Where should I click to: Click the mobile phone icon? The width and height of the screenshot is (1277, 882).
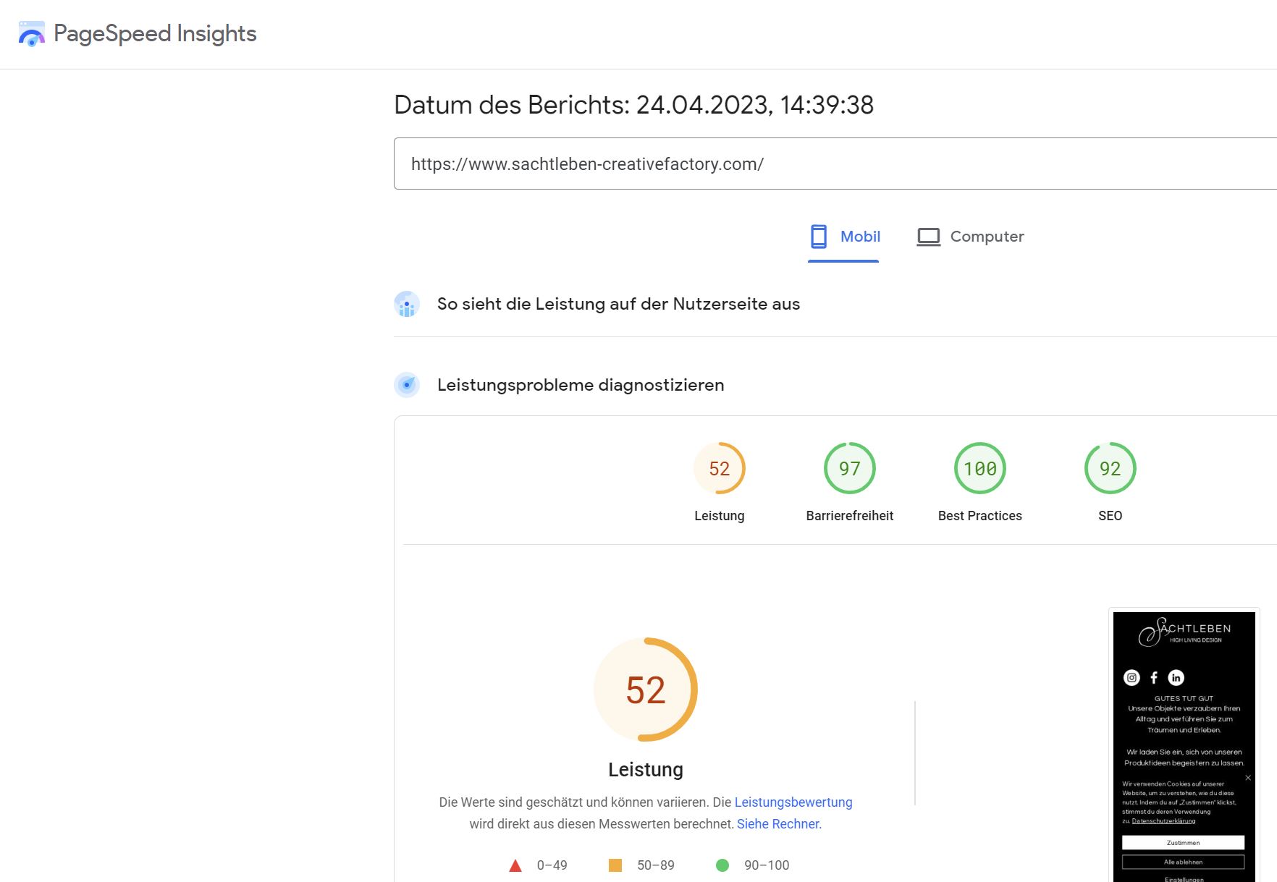(819, 237)
